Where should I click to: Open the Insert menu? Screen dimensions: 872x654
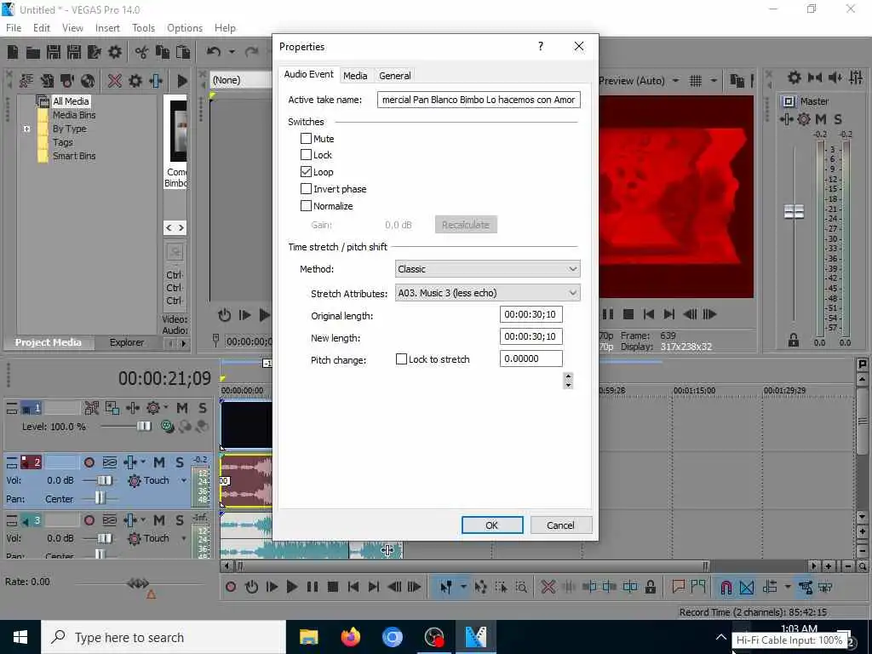pyautogui.click(x=107, y=28)
